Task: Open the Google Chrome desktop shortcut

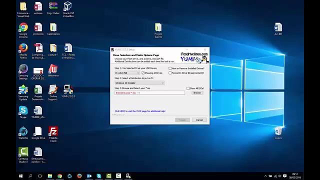Action: pos(23,30)
